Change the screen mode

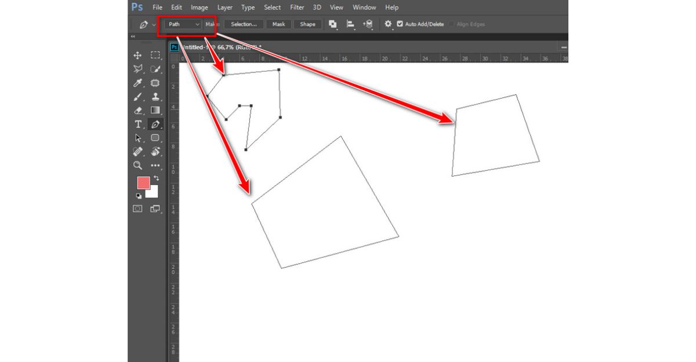point(155,209)
